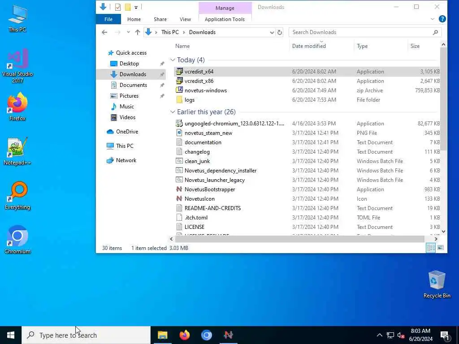
Task: Open the File menu tab
Action: [108, 19]
